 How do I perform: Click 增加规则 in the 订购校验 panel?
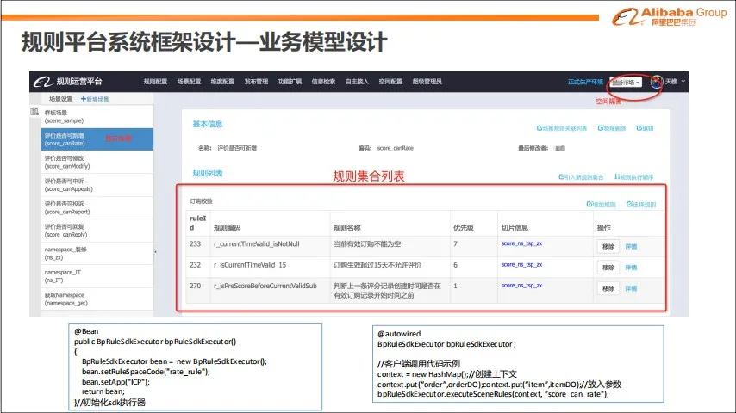point(589,205)
